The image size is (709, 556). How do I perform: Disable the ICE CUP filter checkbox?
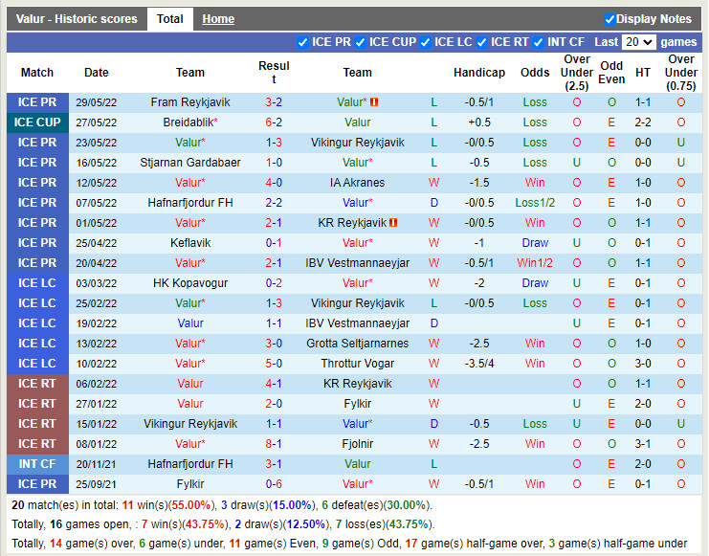click(x=360, y=42)
